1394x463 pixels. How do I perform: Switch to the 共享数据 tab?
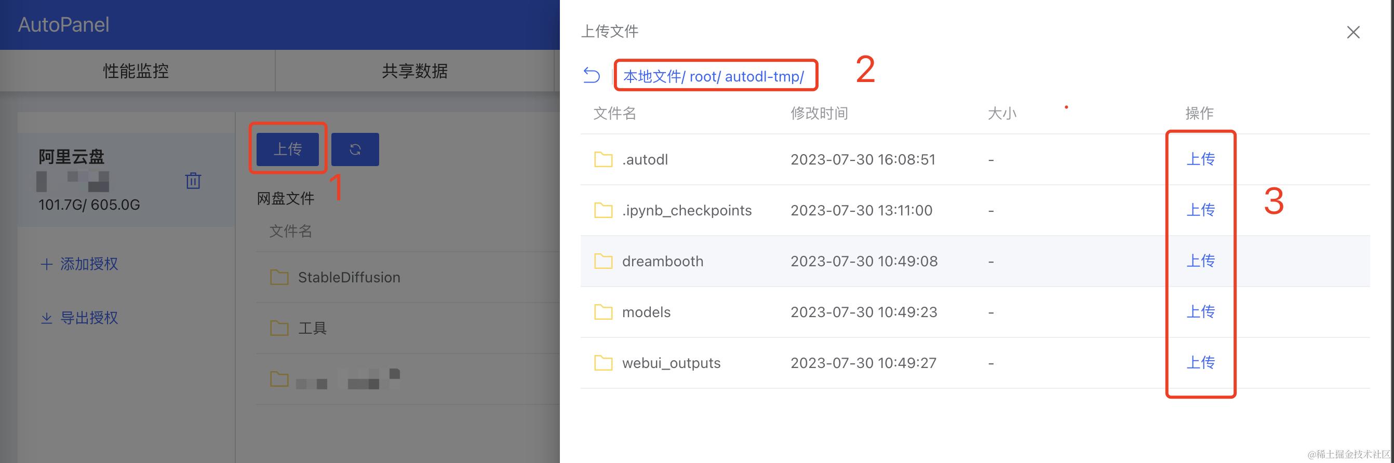coord(415,71)
